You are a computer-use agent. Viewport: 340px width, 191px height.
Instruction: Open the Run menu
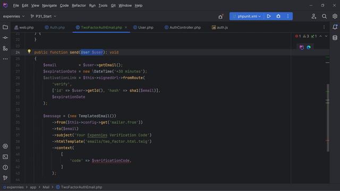coord(92,6)
